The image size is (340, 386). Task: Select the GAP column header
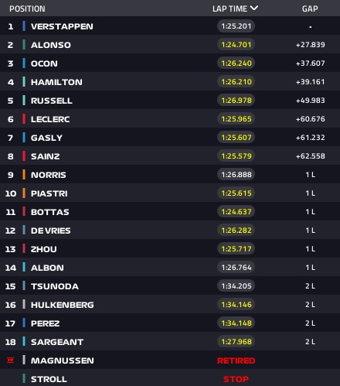[310, 9]
